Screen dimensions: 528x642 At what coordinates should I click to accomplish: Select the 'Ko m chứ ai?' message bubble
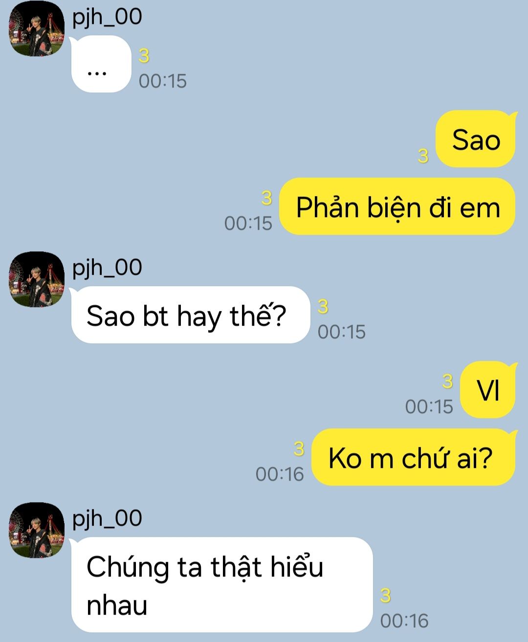pos(414,457)
